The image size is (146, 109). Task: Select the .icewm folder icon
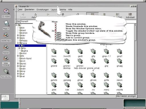pos(119,75)
